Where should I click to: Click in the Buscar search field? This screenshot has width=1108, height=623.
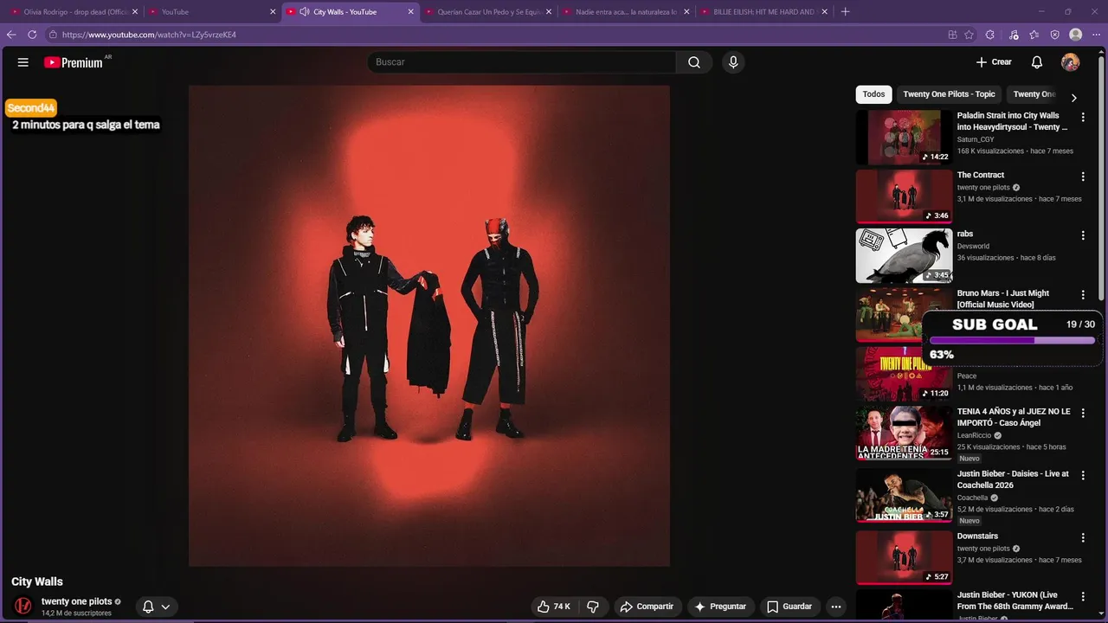[x=522, y=62]
